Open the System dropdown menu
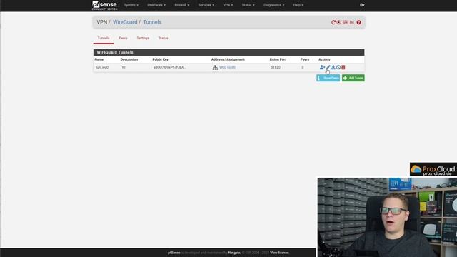The image size is (457, 257). pos(131,5)
